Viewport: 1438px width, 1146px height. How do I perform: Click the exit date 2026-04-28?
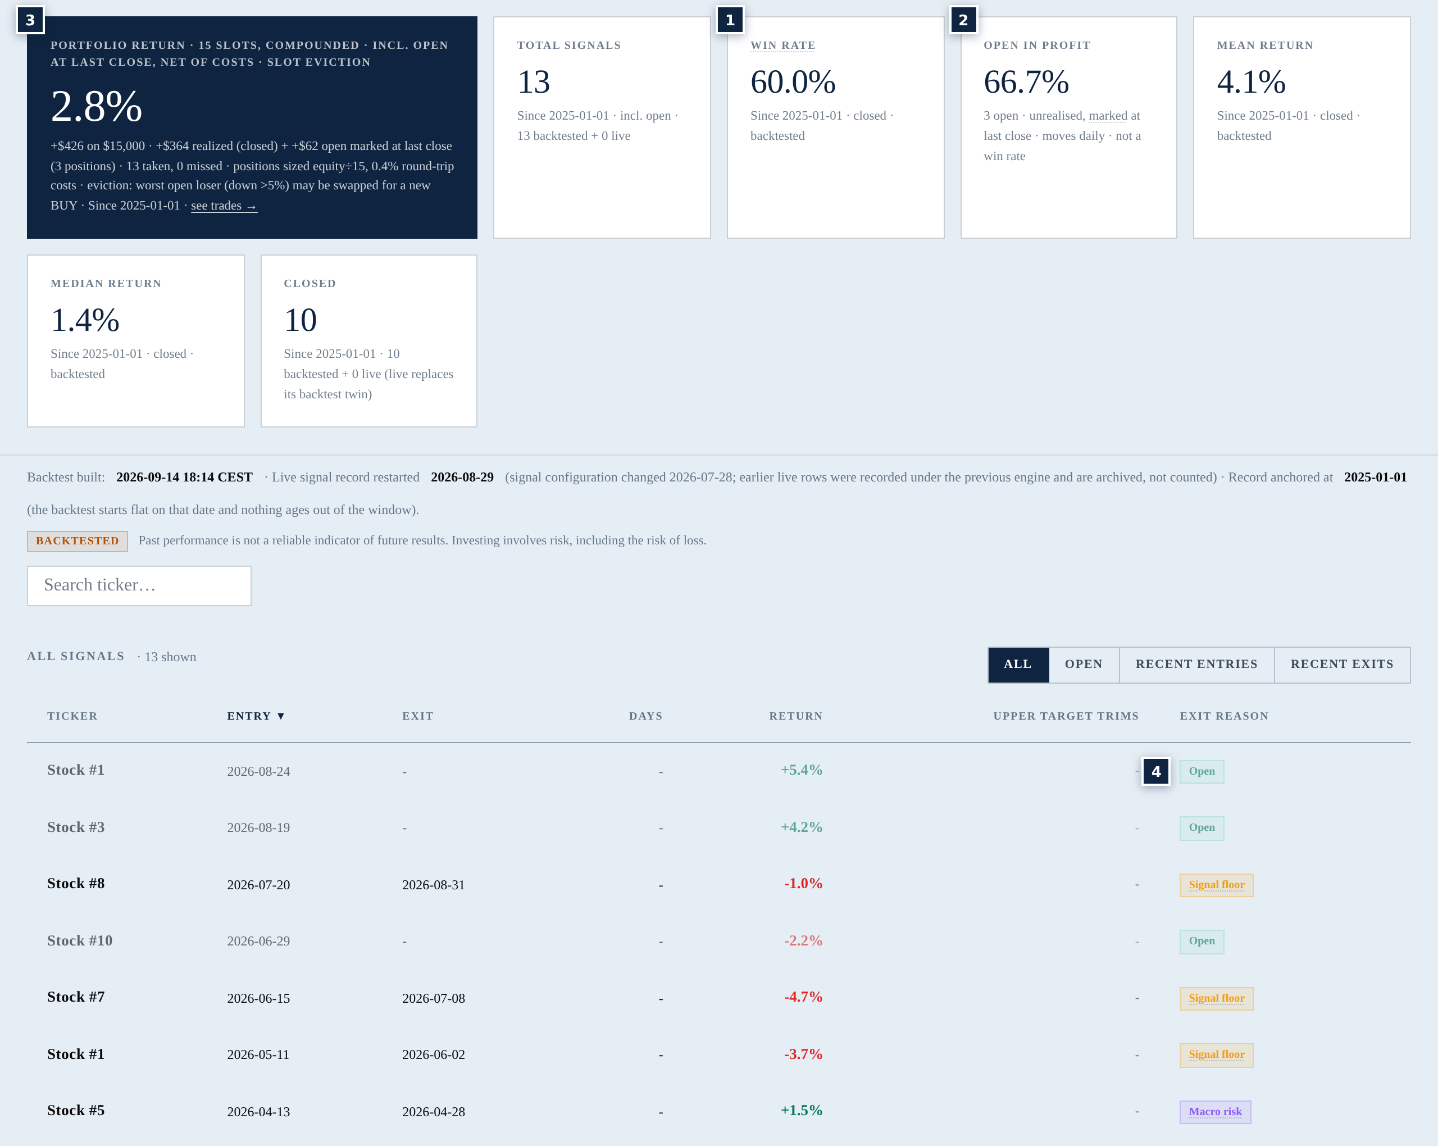pos(433,1111)
